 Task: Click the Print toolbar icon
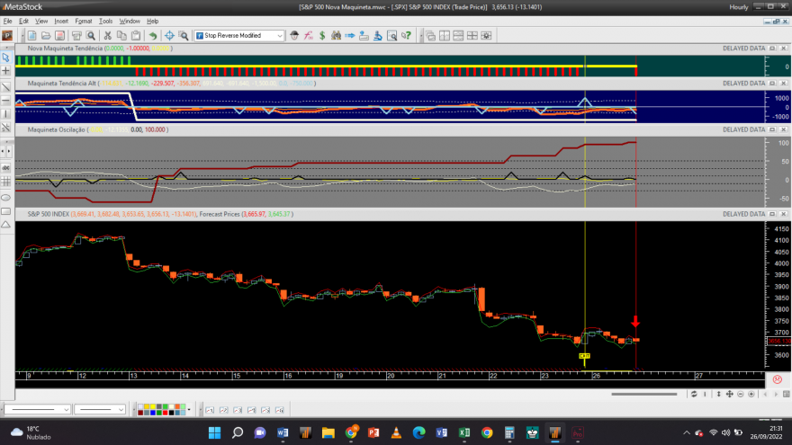click(76, 35)
